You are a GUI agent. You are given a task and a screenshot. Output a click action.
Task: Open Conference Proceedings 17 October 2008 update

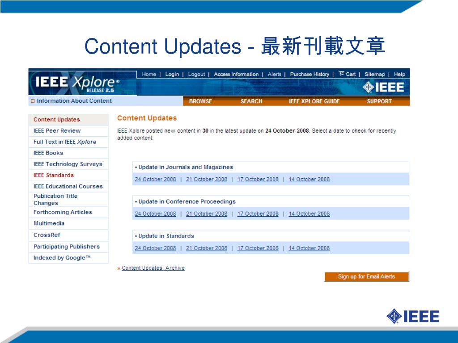[258, 214]
